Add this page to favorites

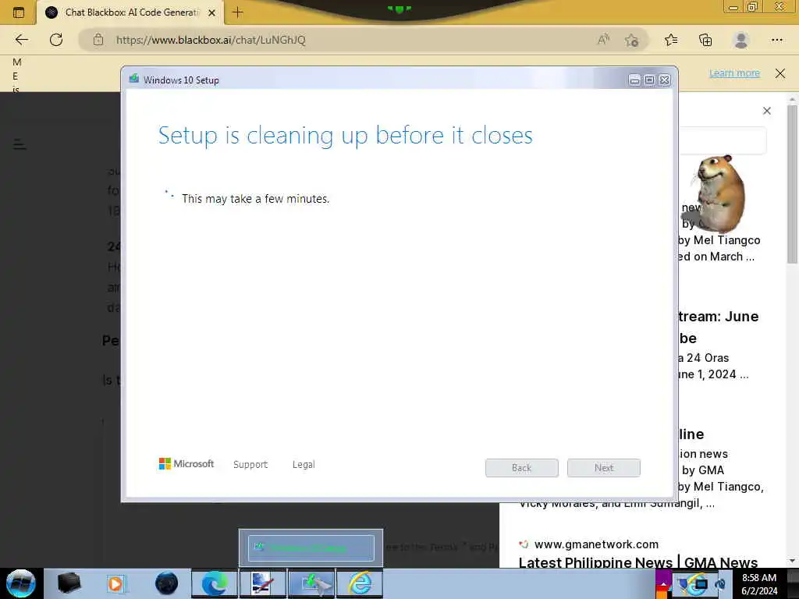tap(632, 40)
